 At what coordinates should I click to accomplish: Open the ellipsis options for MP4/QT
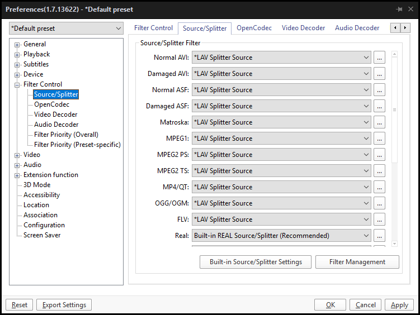380,187
